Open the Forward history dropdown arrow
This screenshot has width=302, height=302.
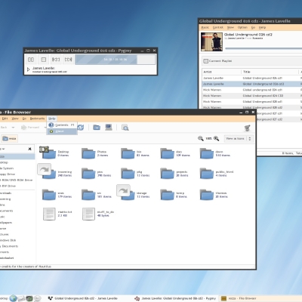click(45, 128)
